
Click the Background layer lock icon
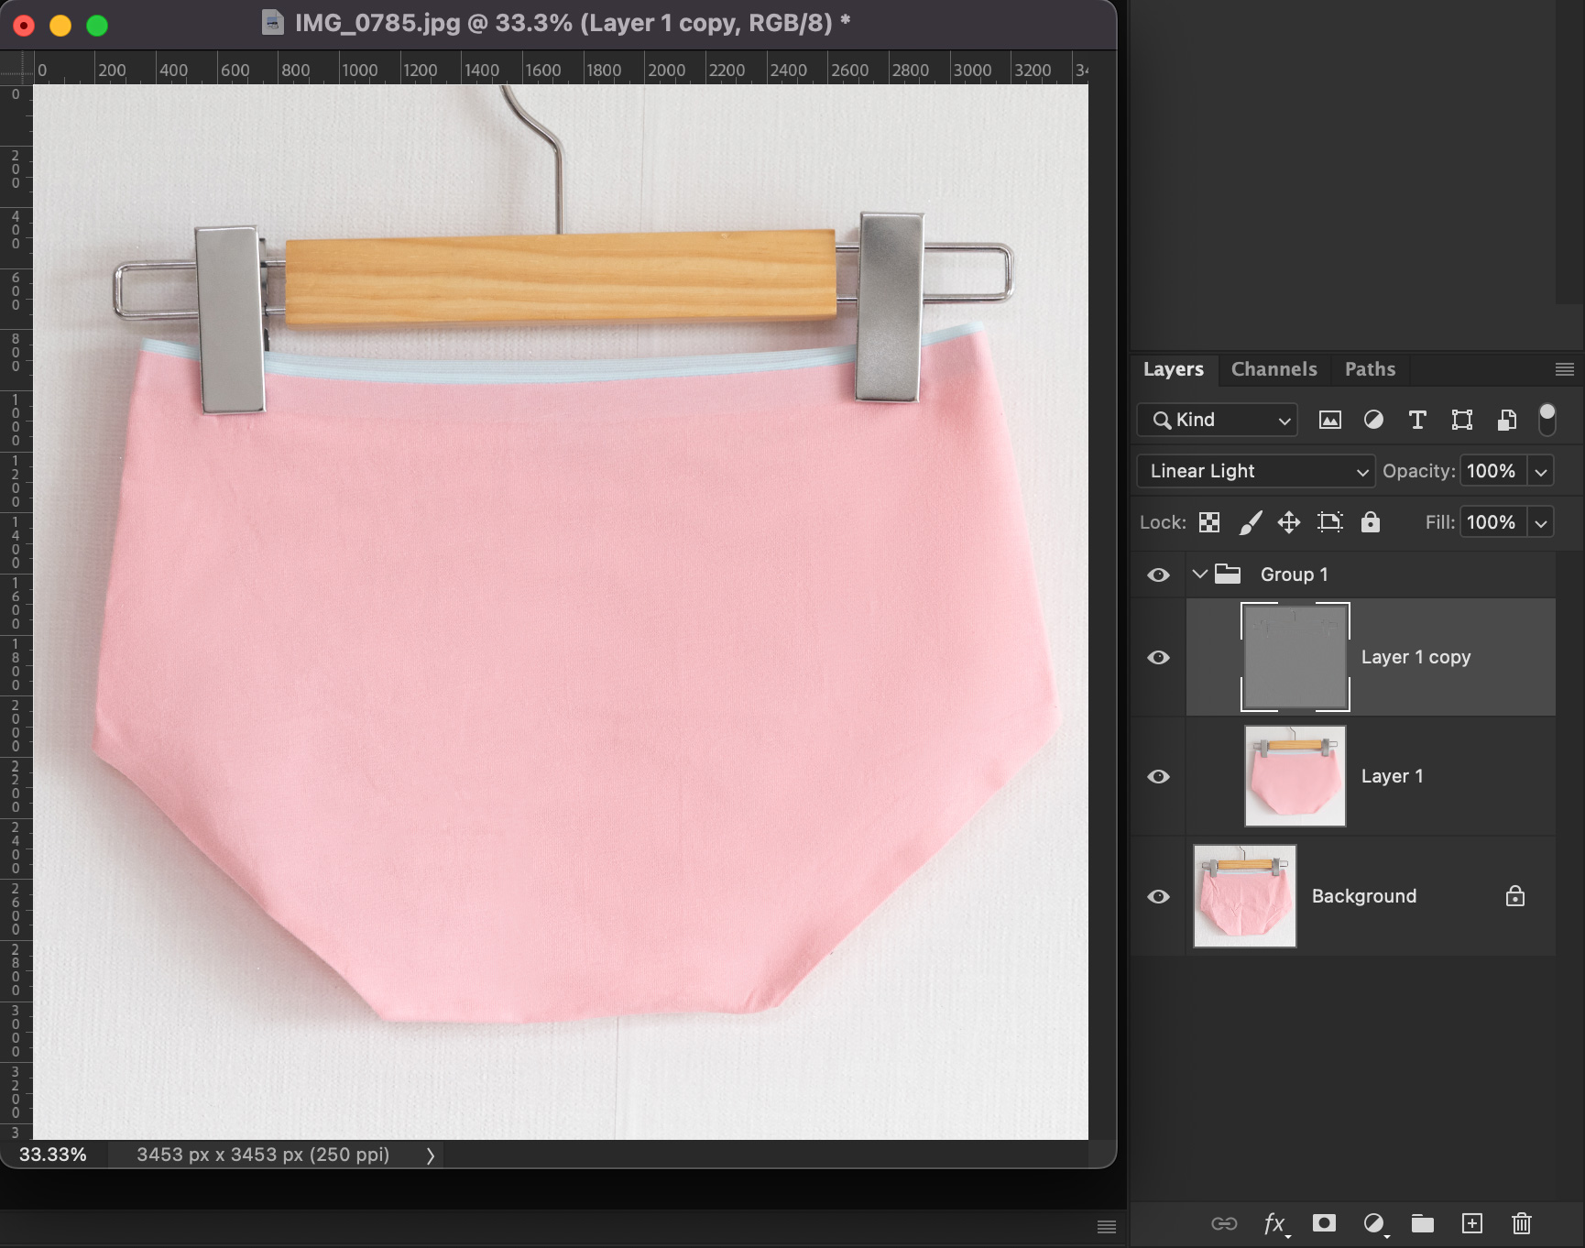[1515, 895]
